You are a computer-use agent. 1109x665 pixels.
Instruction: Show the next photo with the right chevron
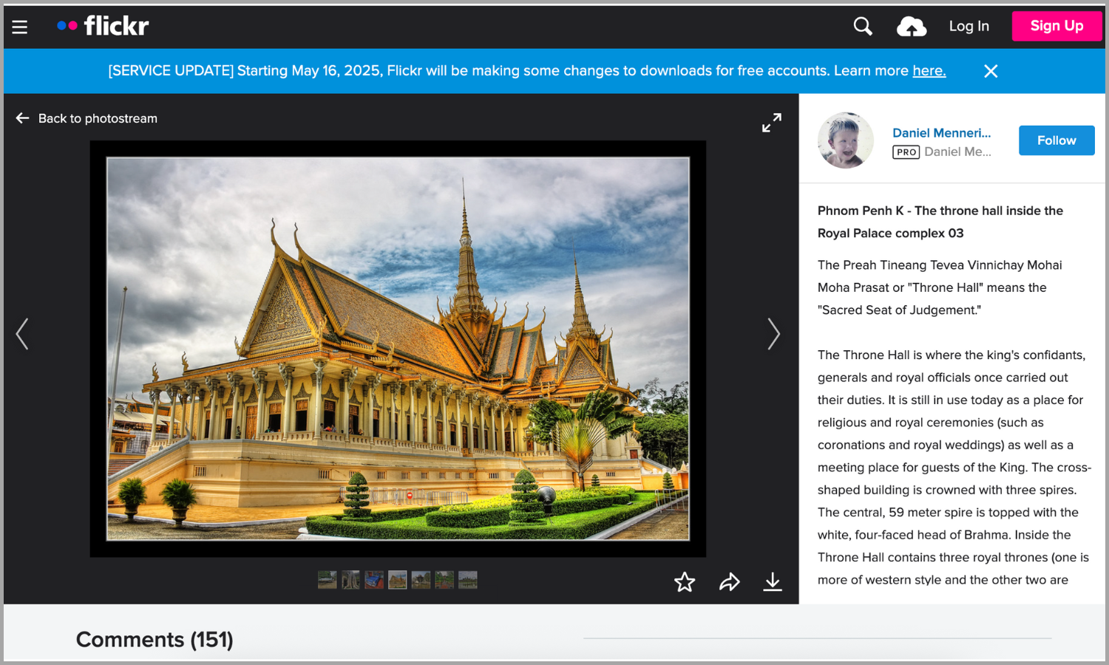coord(773,334)
